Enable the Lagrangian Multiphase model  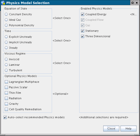tap(6, 82)
